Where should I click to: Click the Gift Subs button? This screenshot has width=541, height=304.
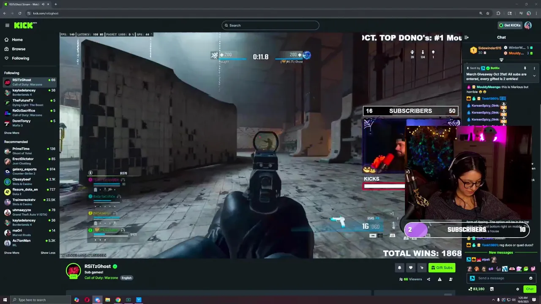(442, 268)
